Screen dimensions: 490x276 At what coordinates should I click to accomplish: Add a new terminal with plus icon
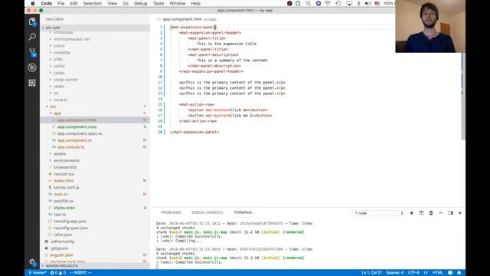pos(412,213)
